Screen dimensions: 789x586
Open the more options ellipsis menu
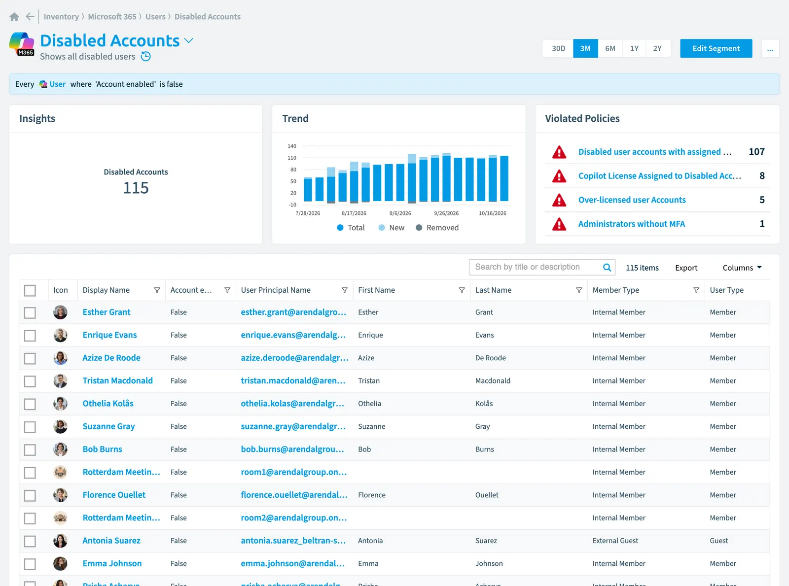pos(770,49)
